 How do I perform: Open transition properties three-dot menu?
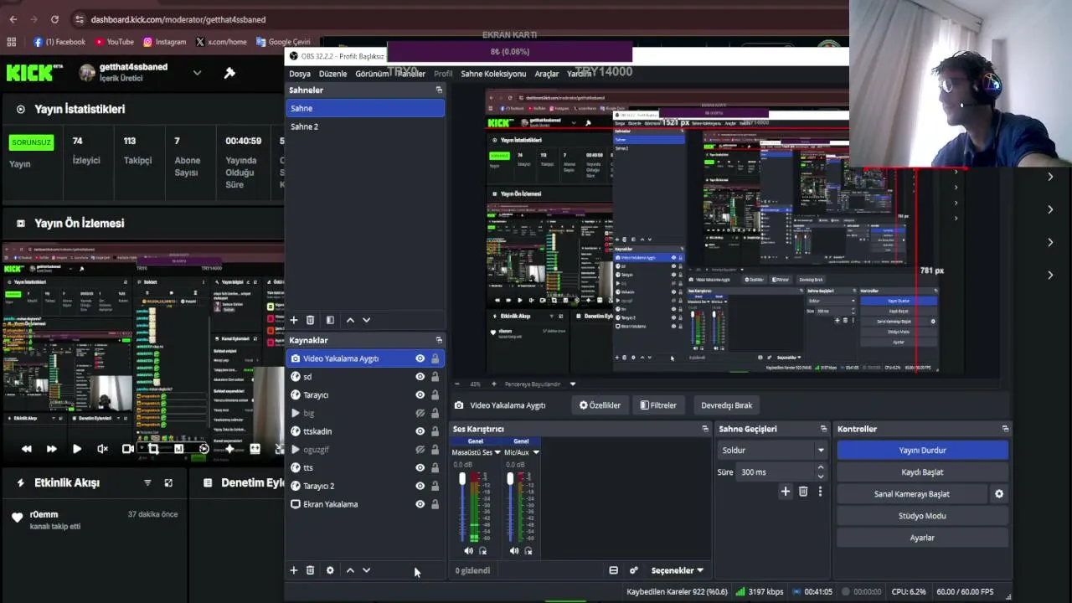[x=820, y=492]
